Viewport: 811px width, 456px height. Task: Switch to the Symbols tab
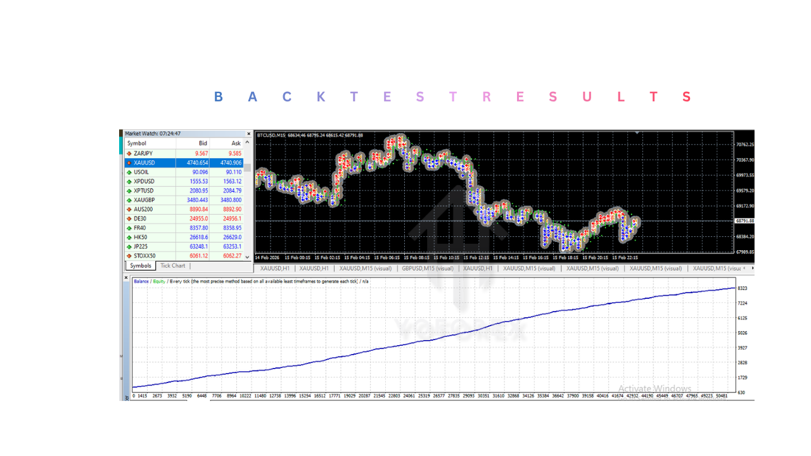[141, 266]
